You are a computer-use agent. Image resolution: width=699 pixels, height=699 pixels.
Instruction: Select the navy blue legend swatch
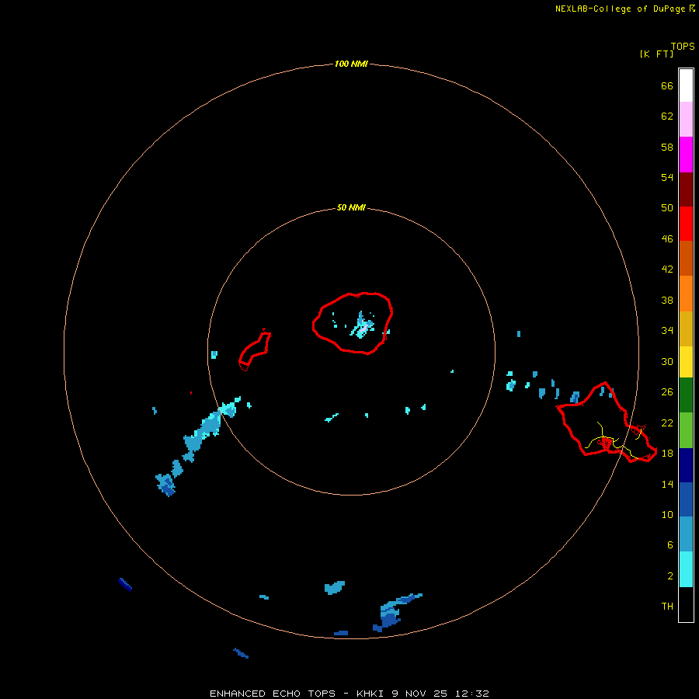(686, 465)
